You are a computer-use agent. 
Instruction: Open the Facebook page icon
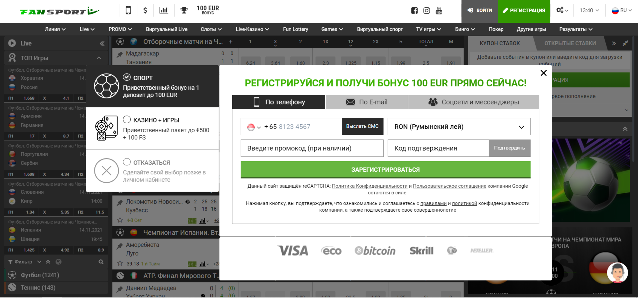[x=414, y=11]
